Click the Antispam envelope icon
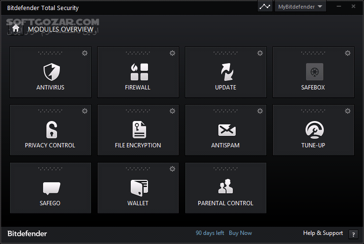364x244 pixels. (226, 130)
